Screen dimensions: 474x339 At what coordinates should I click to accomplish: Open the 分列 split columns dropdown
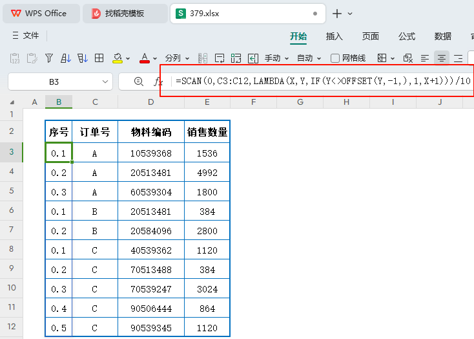pyautogui.click(x=177, y=58)
